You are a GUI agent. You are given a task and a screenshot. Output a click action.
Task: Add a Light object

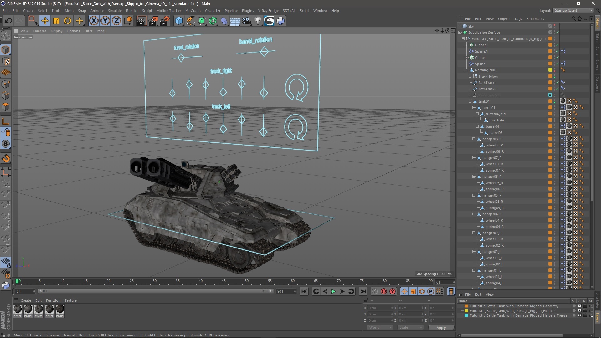[x=258, y=21]
